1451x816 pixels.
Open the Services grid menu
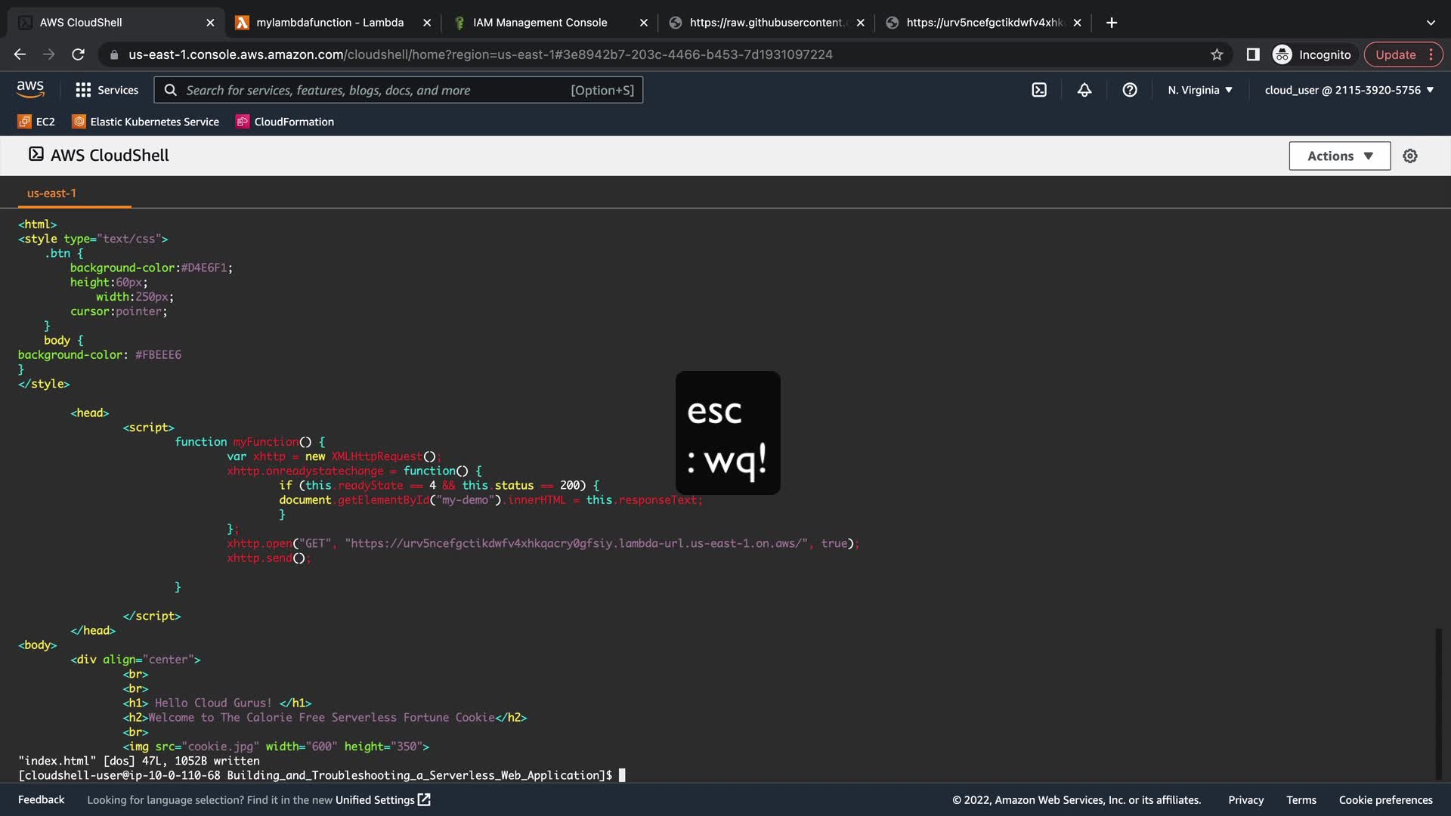107,90
